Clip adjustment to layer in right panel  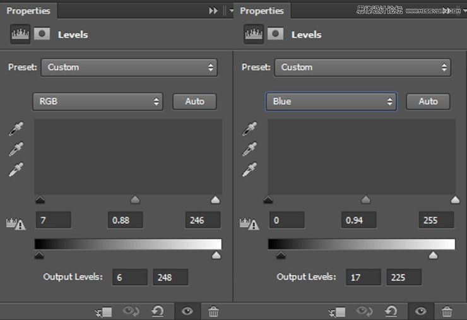[x=337, y=312]
